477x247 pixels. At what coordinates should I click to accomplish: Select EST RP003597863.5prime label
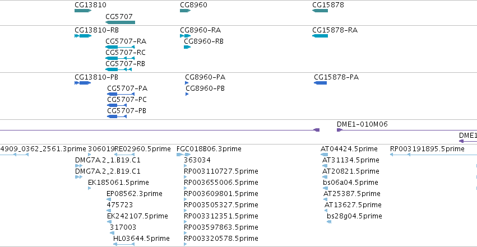[221, 227]
